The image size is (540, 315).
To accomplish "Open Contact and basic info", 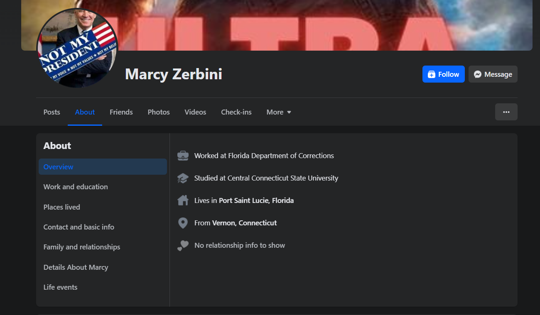I will tap(103, 227).
